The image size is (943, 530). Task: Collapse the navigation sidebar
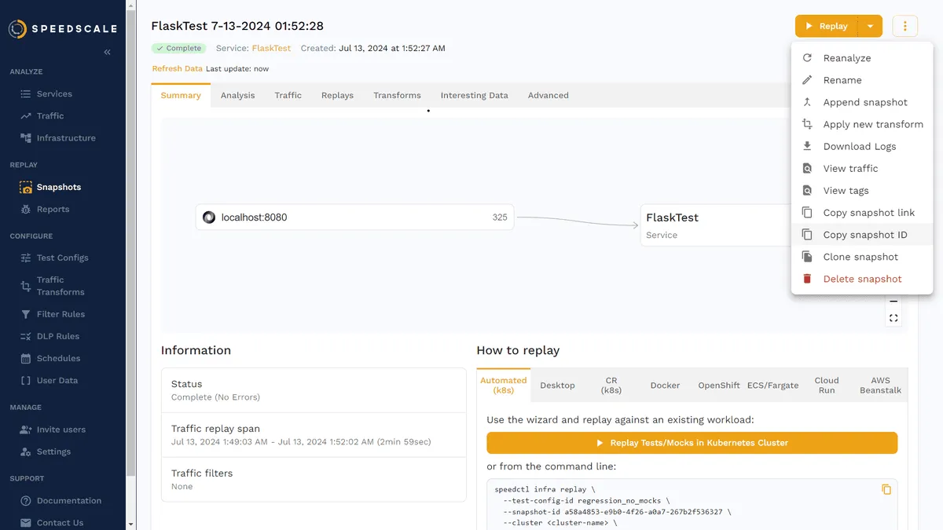pyautogui.click(x=106, y=52)
